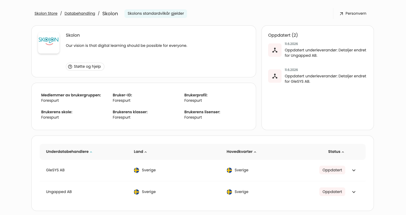Click the Swedish flag in GleSYS AB's Land column
Screen dimensions: 406x215
pos(136,170)
